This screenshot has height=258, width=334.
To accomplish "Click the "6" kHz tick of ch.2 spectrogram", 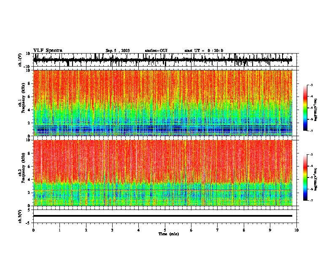I will click(29, 167).
